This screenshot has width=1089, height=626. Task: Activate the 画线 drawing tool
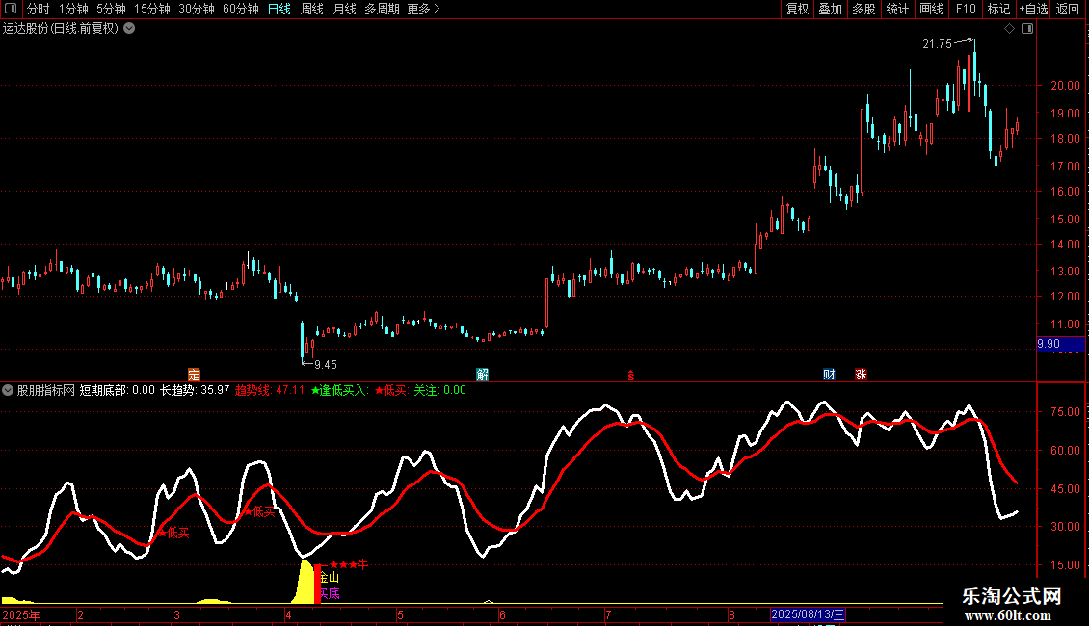tap(931, 9)
